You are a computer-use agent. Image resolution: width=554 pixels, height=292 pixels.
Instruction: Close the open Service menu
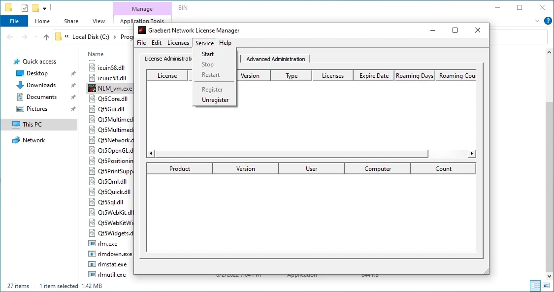point(204,43)
